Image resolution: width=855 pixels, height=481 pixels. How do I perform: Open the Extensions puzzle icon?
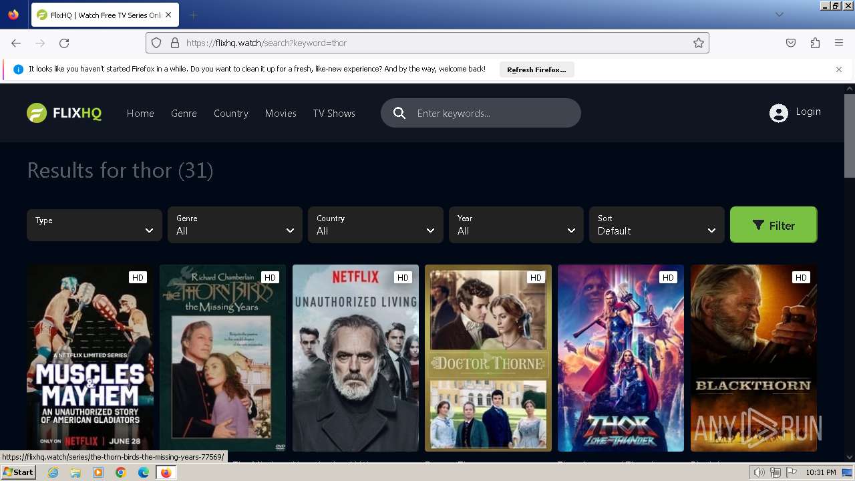pyautogui.click(x=815, y=43)
